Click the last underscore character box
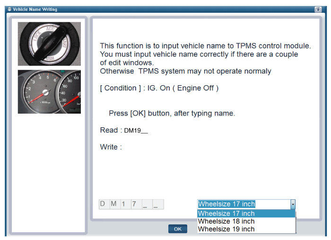The height and width of the screenshot is (240, 331). tap(157, 204)
